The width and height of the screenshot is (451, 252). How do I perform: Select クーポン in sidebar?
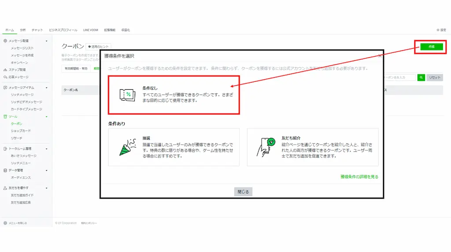coord(16,124)
